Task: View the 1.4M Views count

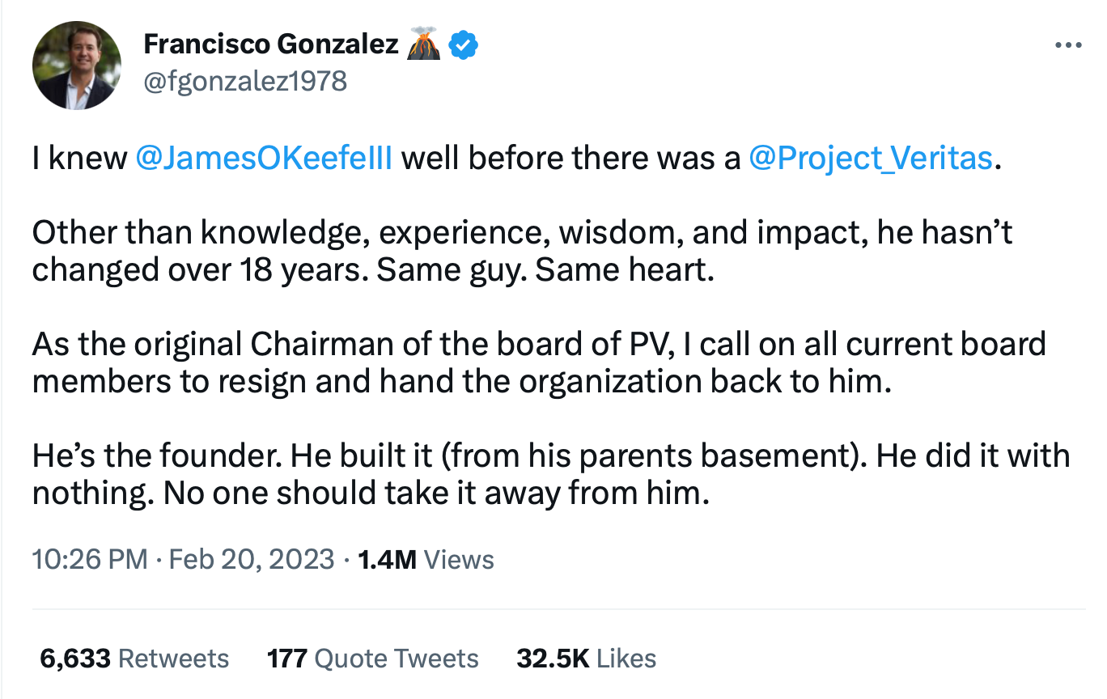Action: [x=426, y=559]
